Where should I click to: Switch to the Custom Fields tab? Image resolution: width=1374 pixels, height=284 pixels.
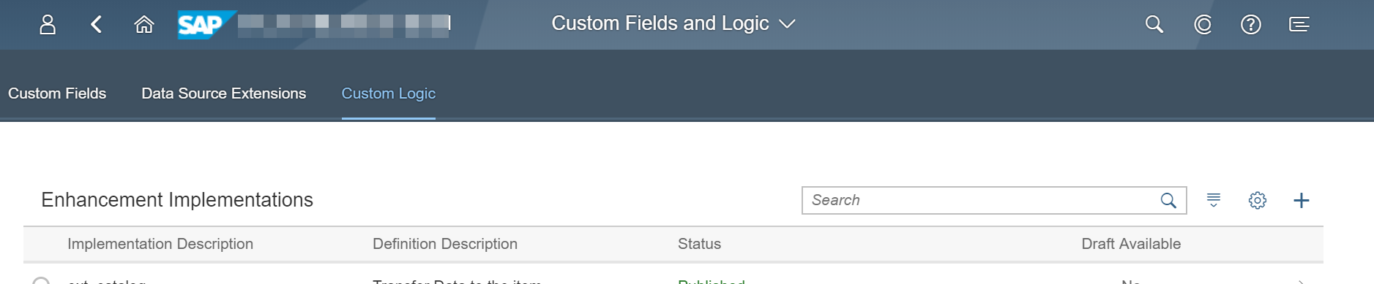pos(57,93)
